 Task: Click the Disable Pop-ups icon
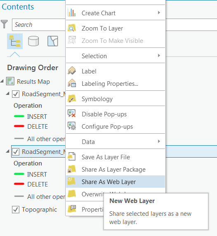click(x=72, y=113)
